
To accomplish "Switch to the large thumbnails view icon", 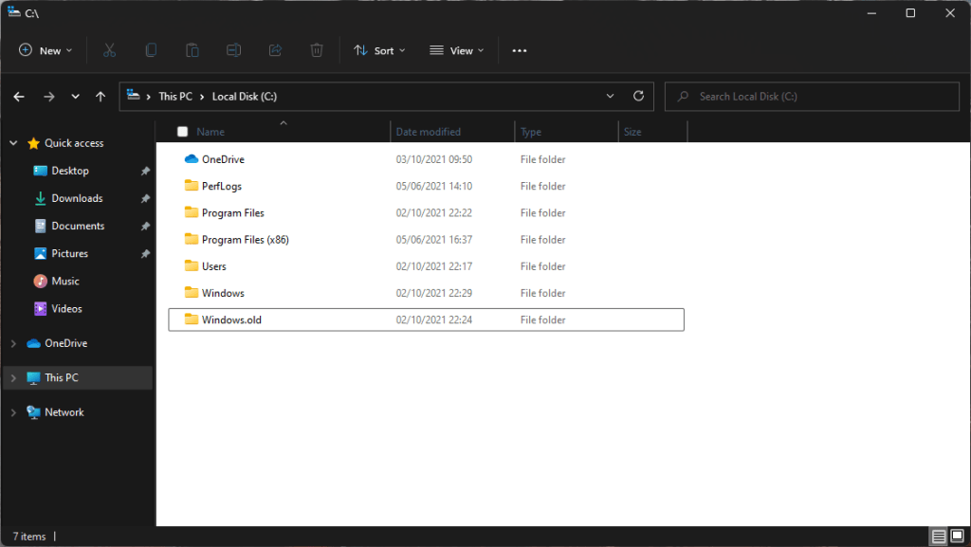I will click(x=957, y=537).
